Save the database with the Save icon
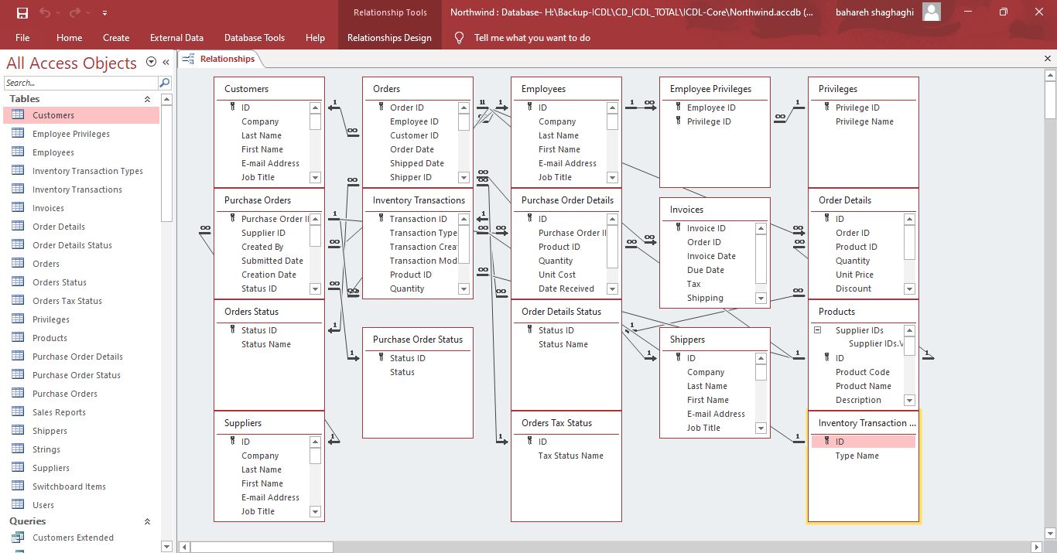The image size is (1057, 553). pyautogui.click(x=22, y=12)
